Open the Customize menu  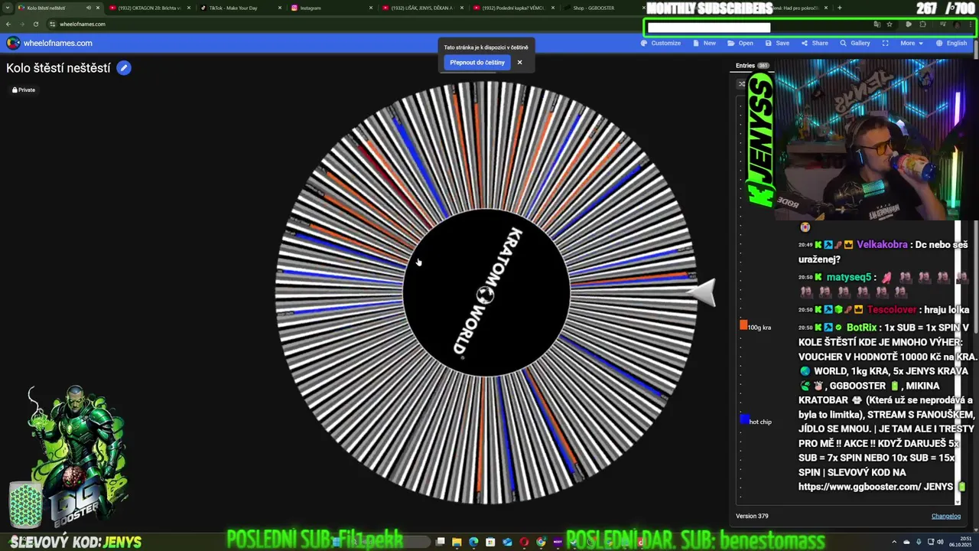(661, 43)
